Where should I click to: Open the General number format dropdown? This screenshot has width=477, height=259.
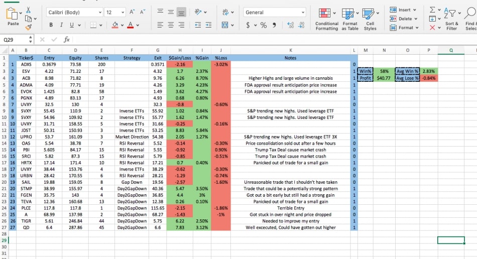(275, 12)
